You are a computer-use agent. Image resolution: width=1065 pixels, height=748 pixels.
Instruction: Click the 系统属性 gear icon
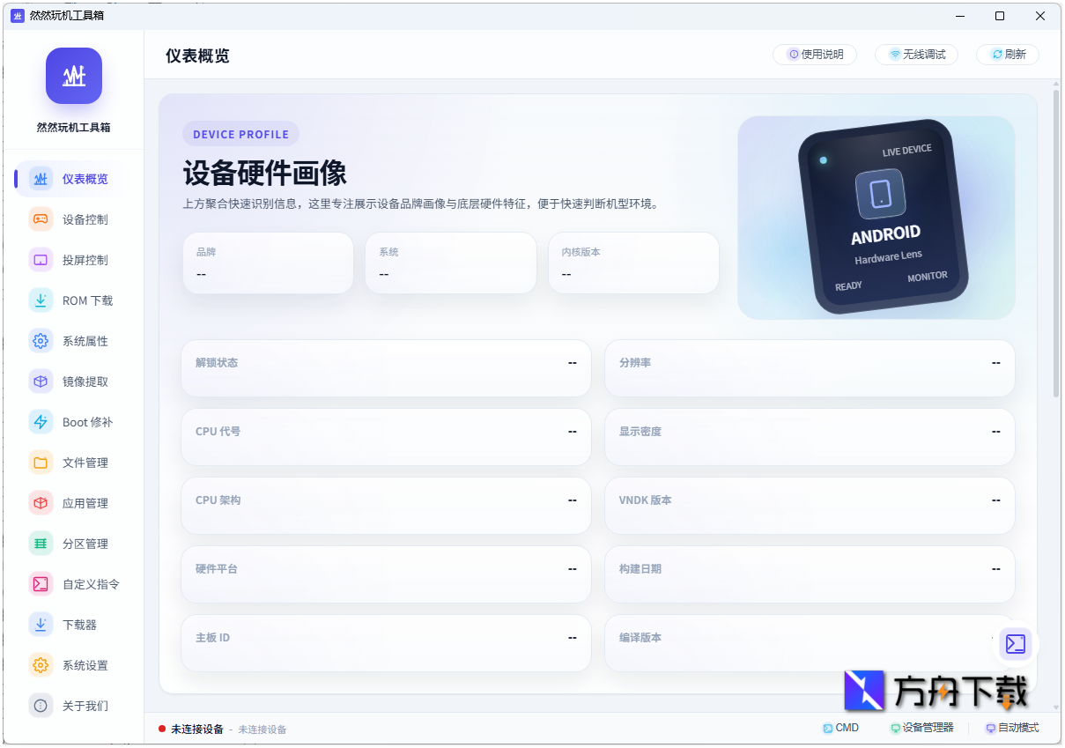(41, 341)
